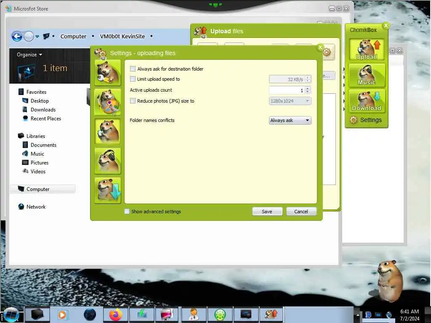
Task: Select the general settings hamster tab
Action: [107, 73]
